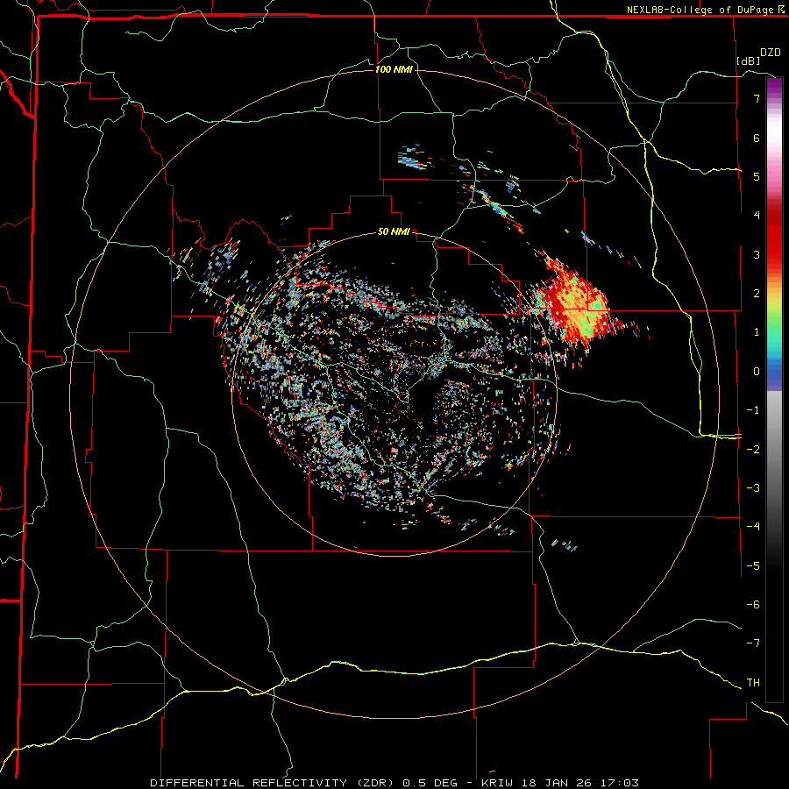This screenshot has width=789, height=789.
Task: Click DIFFERENTIAL REFLECTIVITY caption text
Action: pos(249,783)
